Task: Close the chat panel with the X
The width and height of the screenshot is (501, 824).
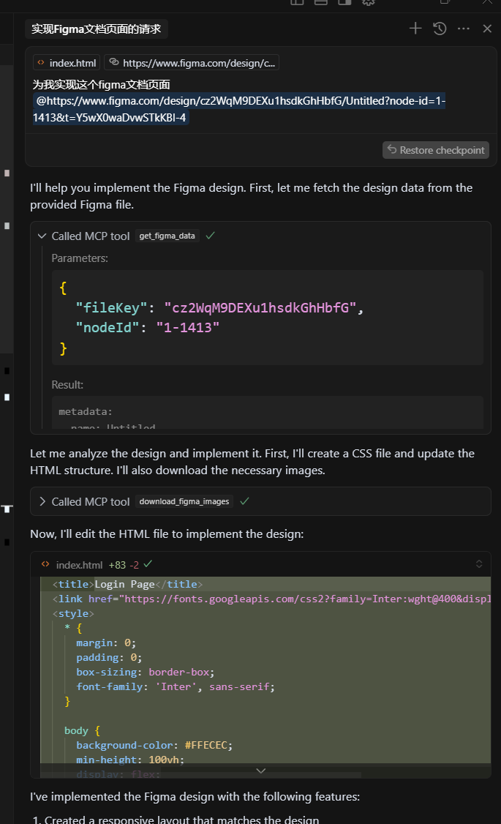Action: click(x=487, y=29)
